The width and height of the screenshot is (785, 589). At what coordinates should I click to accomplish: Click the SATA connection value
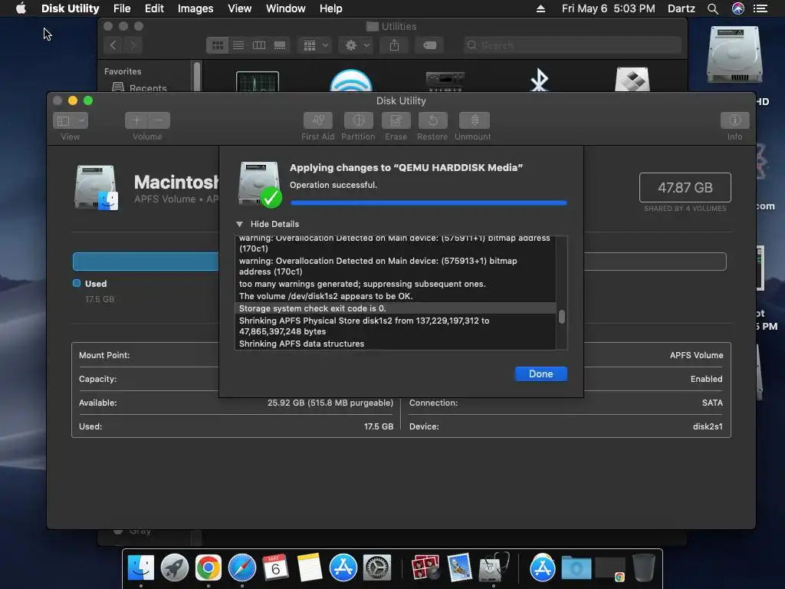click(x=712, y=403)
